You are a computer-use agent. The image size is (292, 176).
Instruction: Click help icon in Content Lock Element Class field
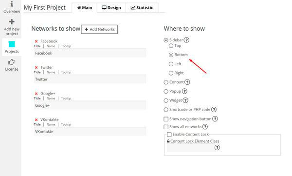tap(217, 148)
